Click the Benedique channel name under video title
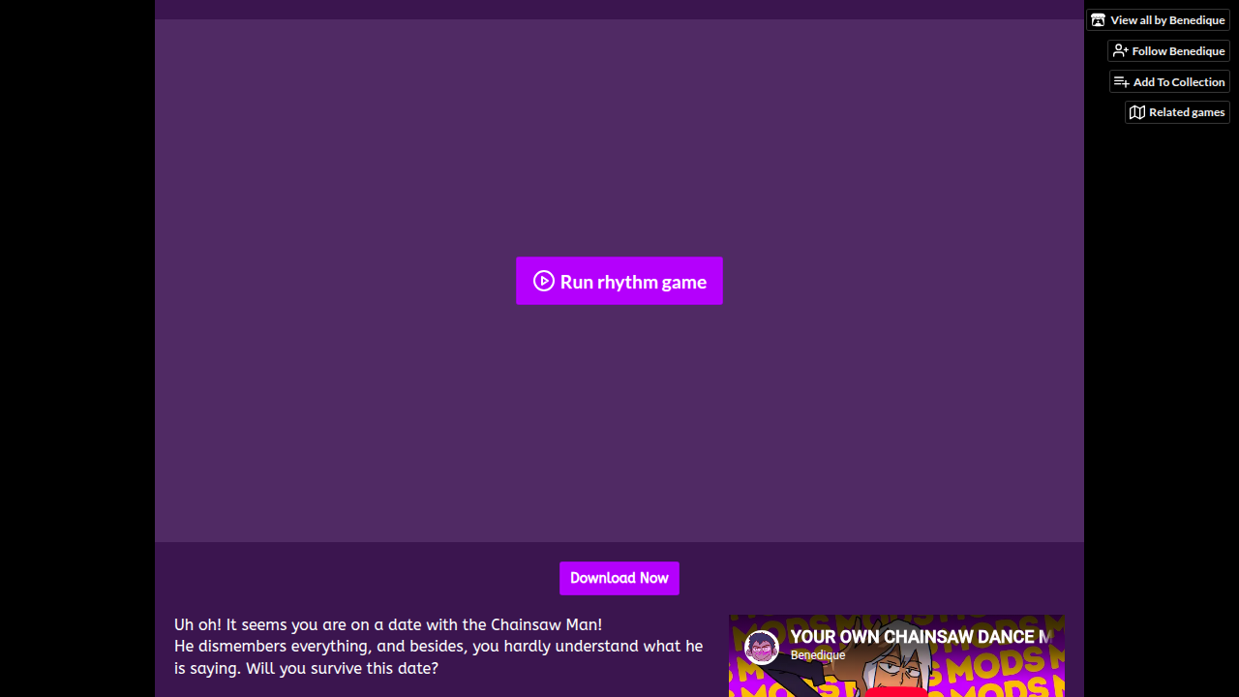 tap(818, 655)
